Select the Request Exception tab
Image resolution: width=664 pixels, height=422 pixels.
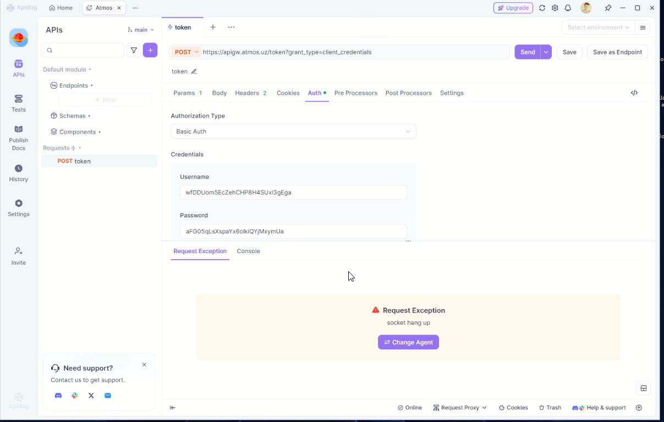coord(200,251)
